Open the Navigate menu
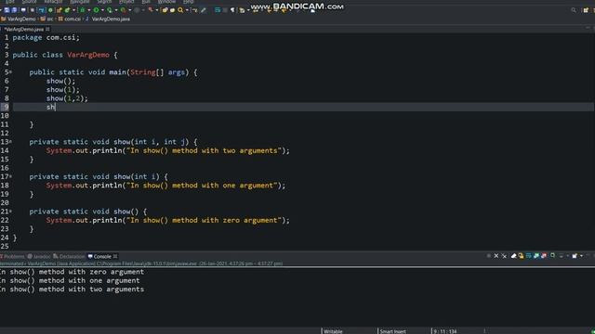 point(80,2)
